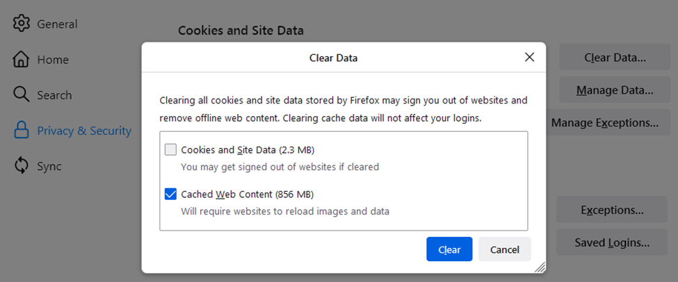The image size is (678, 282).
Task: Click the Manage Exceptions... button
Action: [604, 123]
